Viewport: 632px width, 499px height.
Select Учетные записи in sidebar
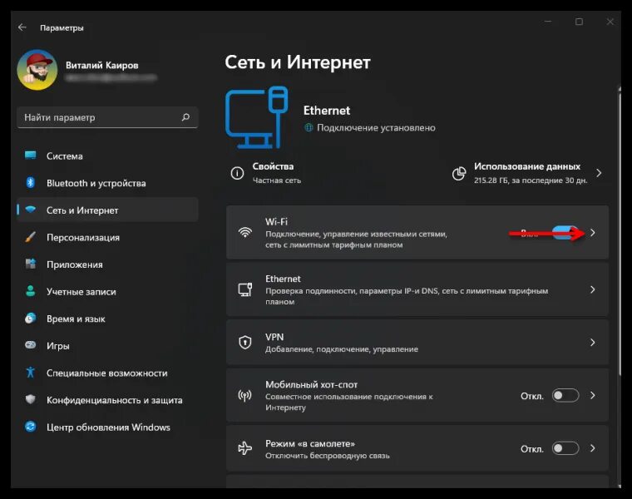tap(107, 291)
